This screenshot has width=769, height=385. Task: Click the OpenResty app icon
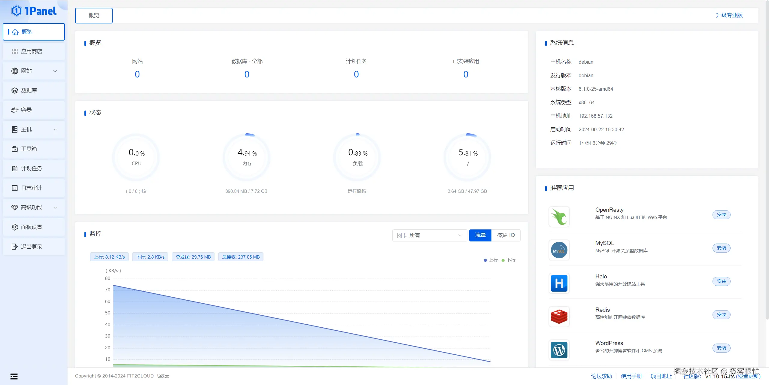(559, 217)
